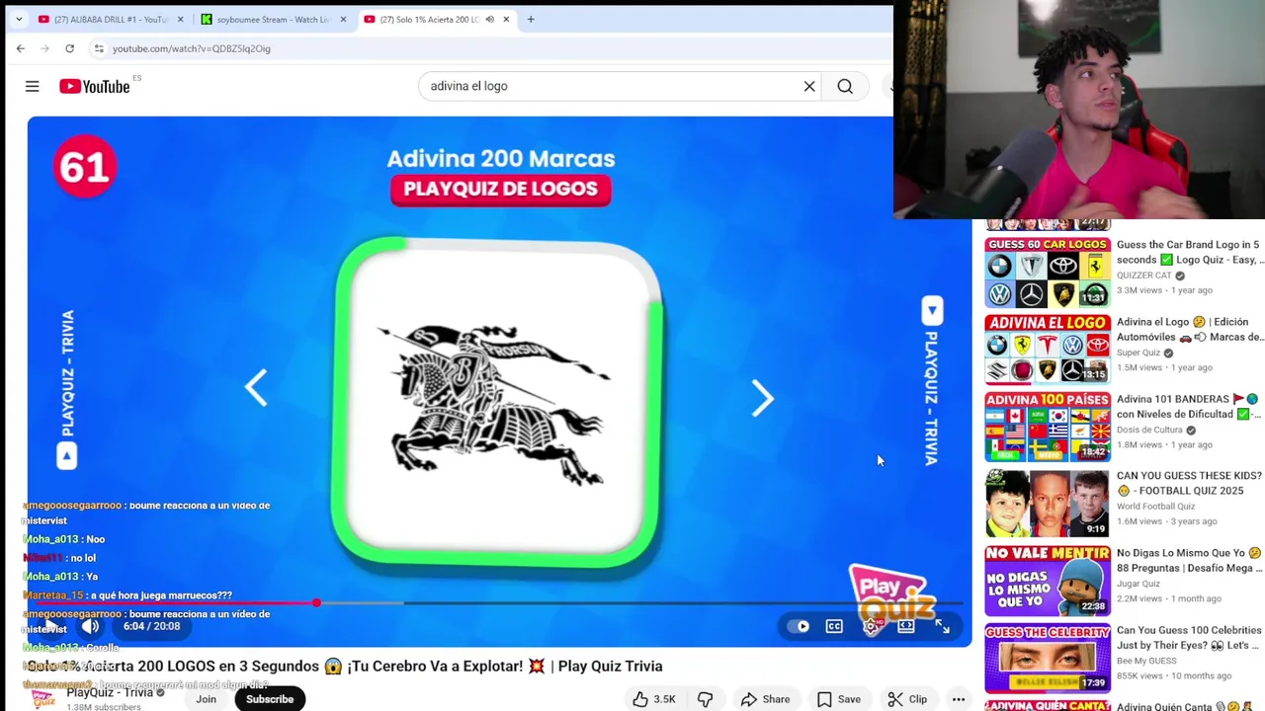Image resolution: width=1265 pixels, height=711 pixels.
Task: Open a new browser tab with plus
Action: (x=531, y=19)
